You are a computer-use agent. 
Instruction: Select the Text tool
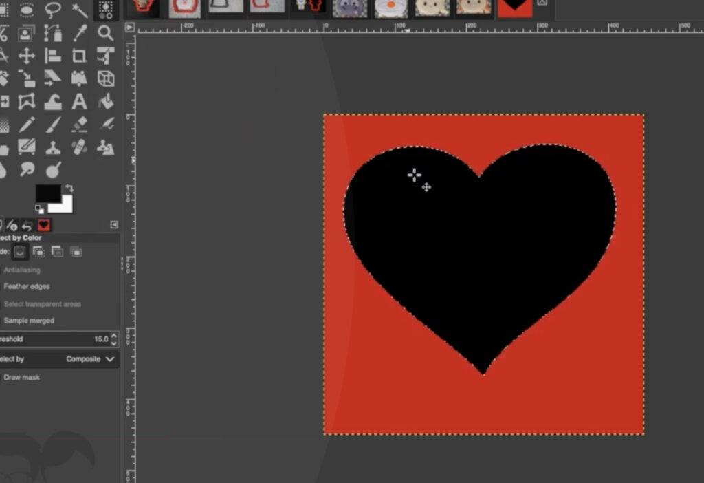click(x=80, y=102)
